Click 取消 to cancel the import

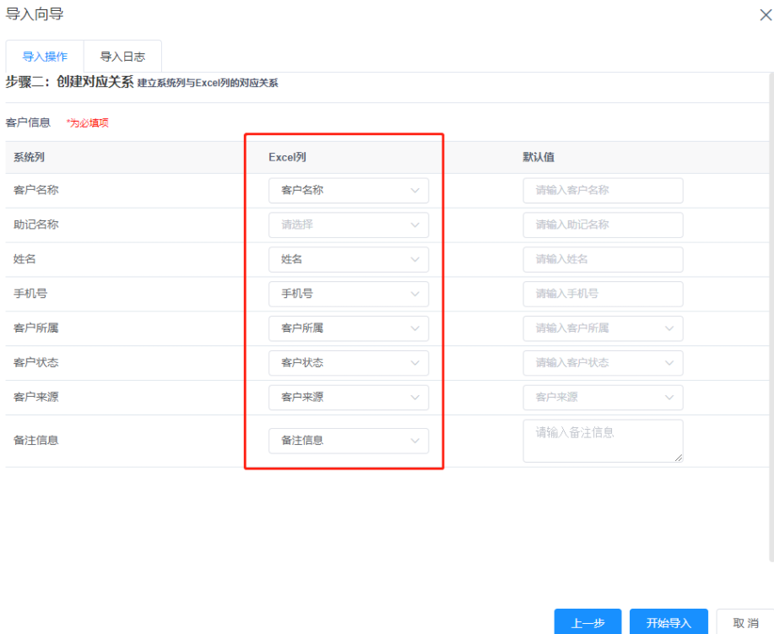746,622
